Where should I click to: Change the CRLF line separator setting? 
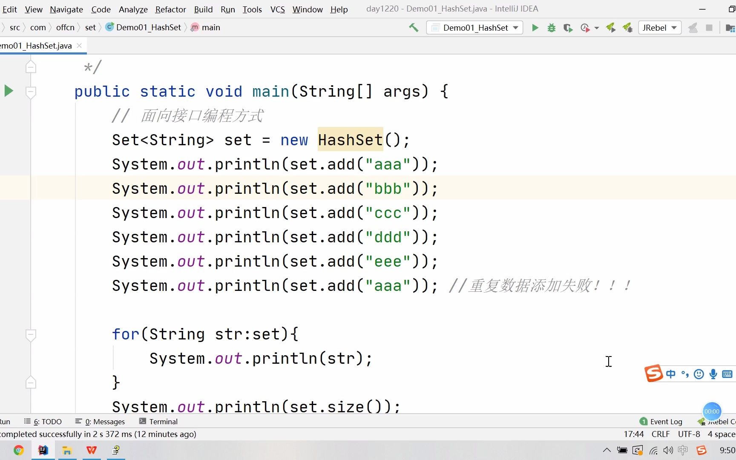(661, 434)
